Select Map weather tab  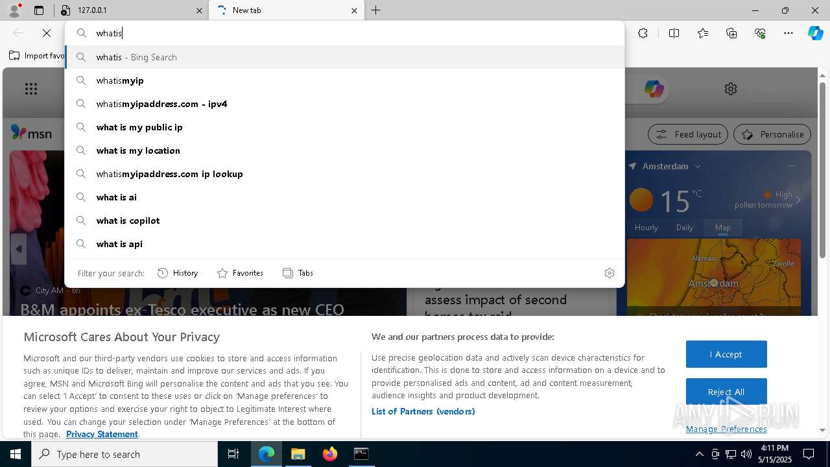722,228
